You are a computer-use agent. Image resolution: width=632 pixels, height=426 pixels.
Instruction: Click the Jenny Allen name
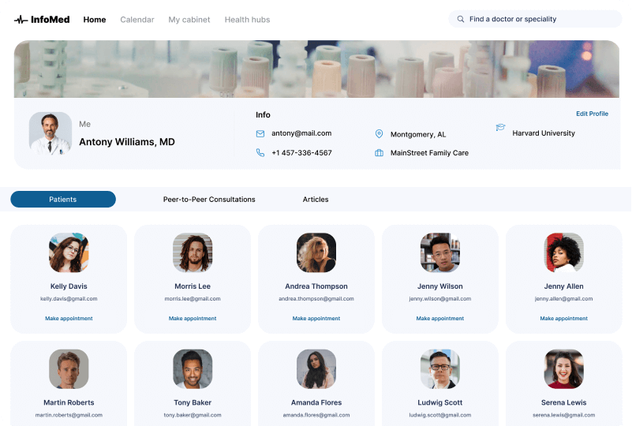pyautogui.click(x=563, y=286)
